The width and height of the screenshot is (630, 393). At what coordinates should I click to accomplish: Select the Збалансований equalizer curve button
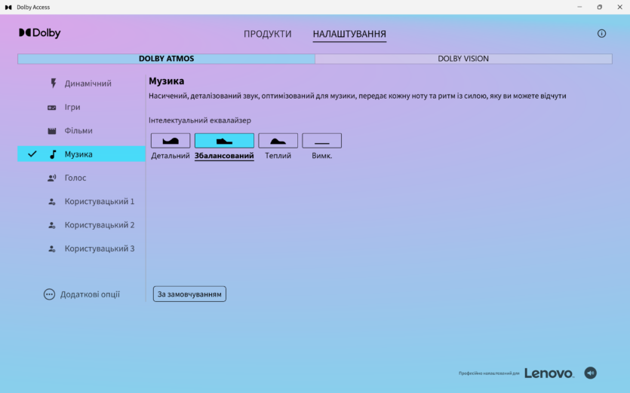[224, 141]
